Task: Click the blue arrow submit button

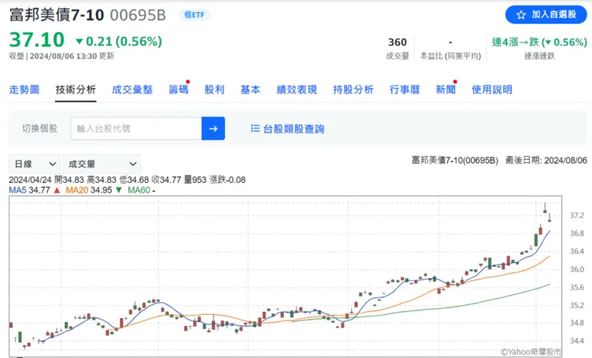Action: click(213, 129)
